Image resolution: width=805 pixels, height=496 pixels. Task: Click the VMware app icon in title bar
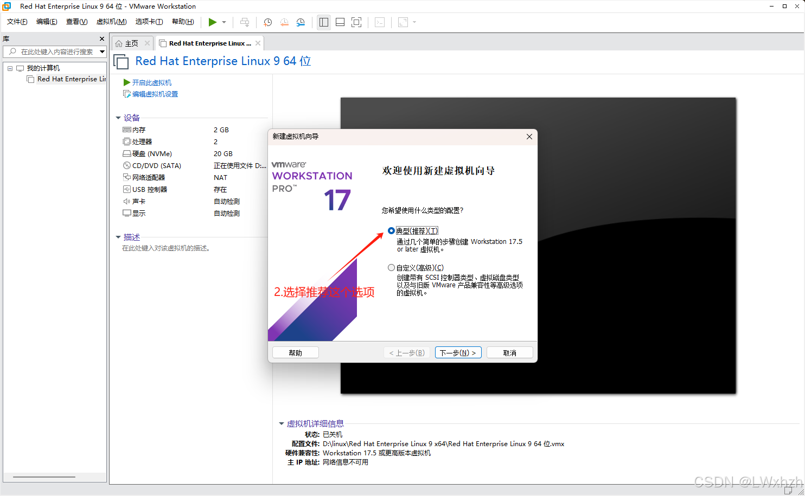[x=7, y=7]
